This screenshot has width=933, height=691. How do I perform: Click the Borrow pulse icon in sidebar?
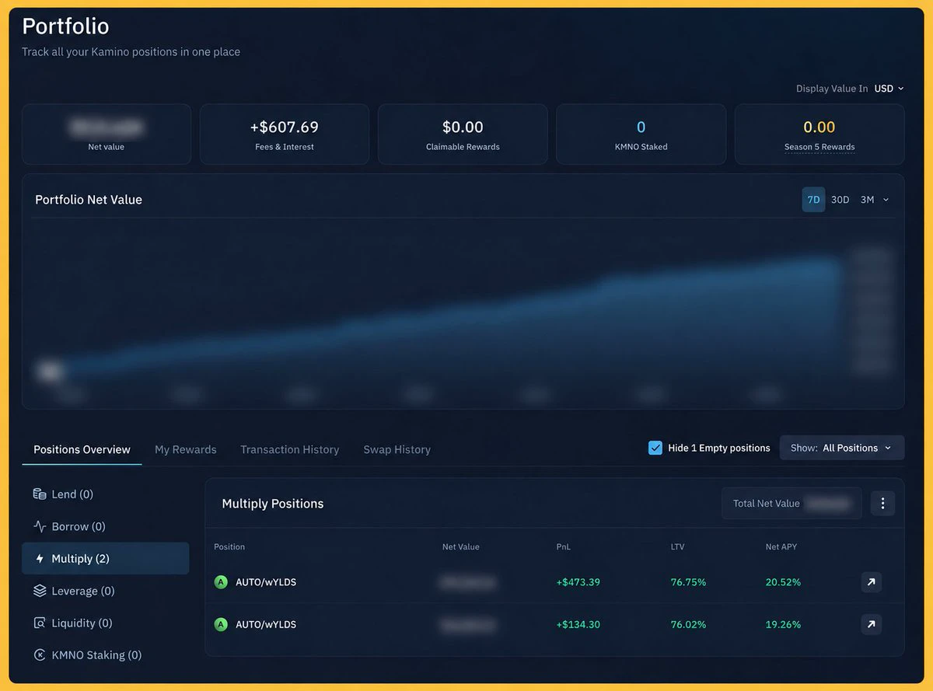click(40, 526)
